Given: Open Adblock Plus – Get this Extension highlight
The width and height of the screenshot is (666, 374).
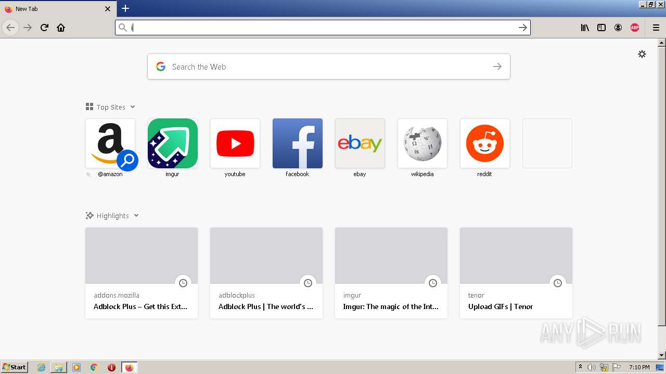Looking at the screenshot, I should tap(142, 273).
